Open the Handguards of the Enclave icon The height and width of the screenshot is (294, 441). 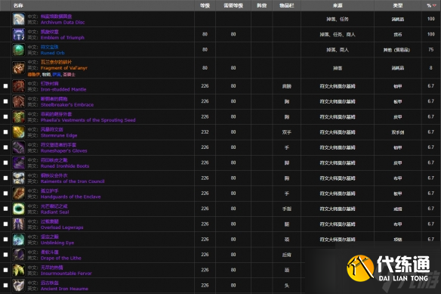coord(19,193)
